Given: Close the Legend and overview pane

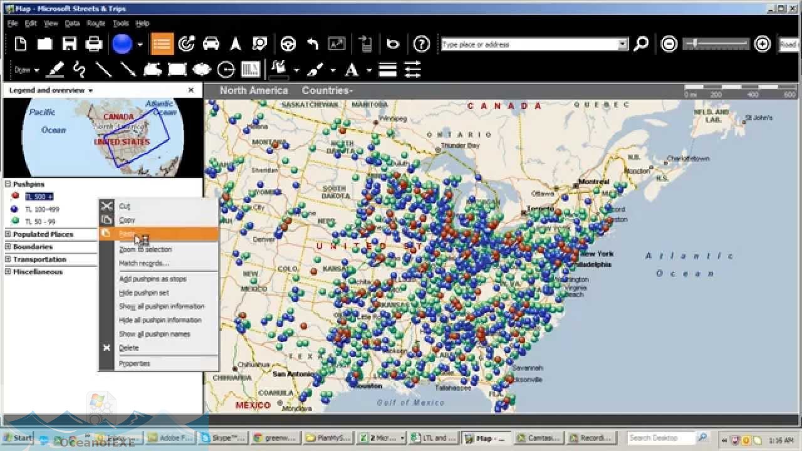Looking at the screenshot, I should [192, 90].
